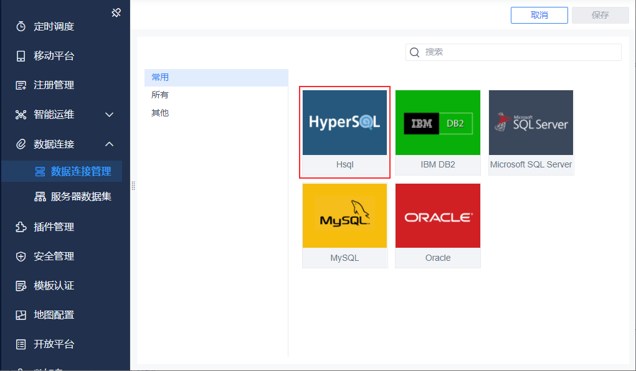The height and width of the screenshot is (371, 636).
Task: Click the paperclip icon beside 数据连接
Action: point(21,144)
